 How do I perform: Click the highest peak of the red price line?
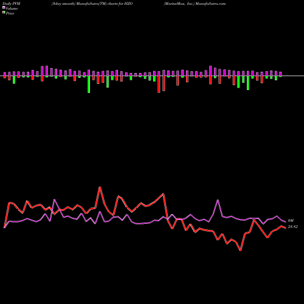(x=100, y=187)
